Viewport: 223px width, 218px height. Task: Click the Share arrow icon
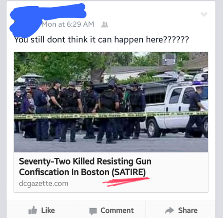tap(169, 210)
